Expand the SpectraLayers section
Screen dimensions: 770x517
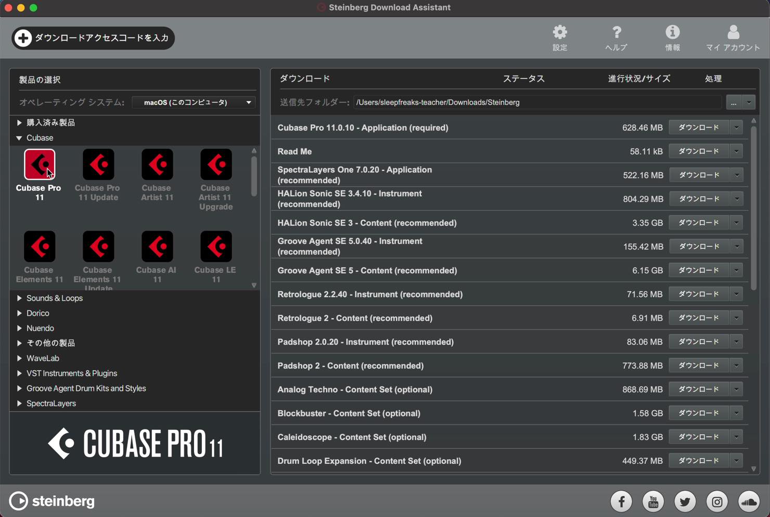19,403
